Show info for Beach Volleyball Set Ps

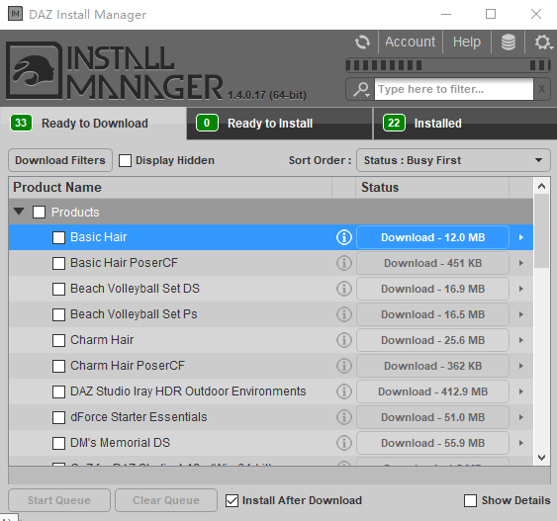click(x=344, y=314)
